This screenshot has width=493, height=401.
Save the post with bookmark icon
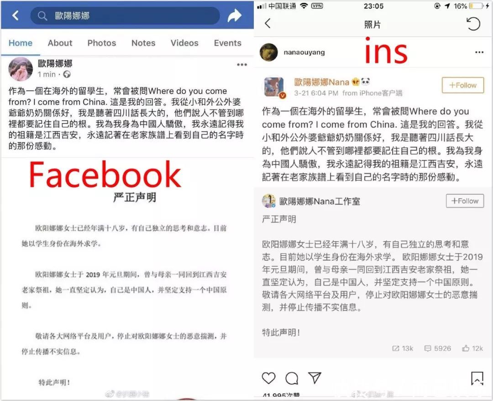point(477,378)
